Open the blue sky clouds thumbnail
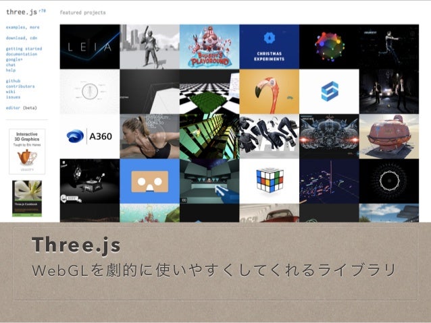The image size is (431, 323). (389, 213)
